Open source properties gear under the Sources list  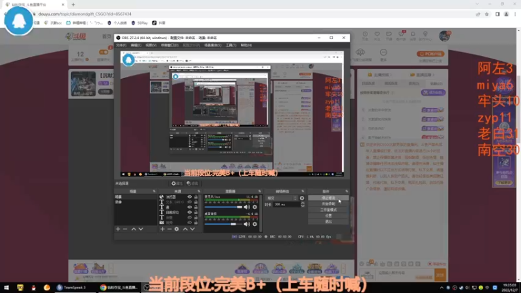(x=176, y=229)
